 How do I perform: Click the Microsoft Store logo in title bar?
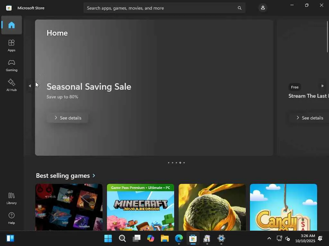(x=9, y=8)
